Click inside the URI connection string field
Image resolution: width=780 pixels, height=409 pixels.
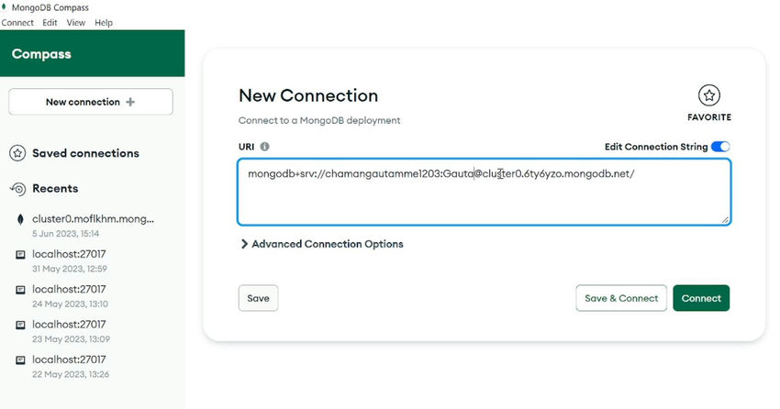tap(484, 192)
